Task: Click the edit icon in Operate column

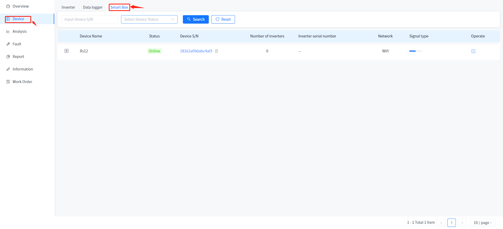Action: pos(473,51)
